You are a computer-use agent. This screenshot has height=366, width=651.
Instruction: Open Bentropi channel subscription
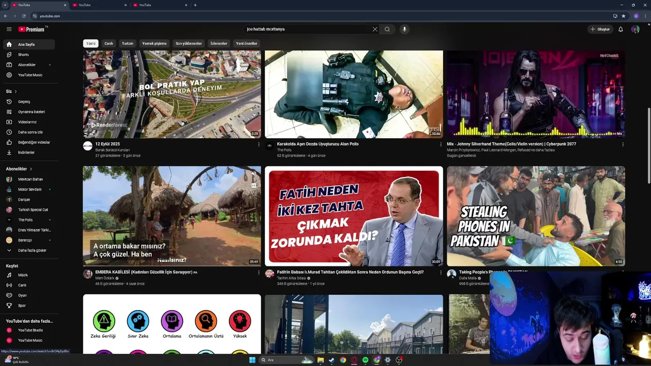[28, 240]
